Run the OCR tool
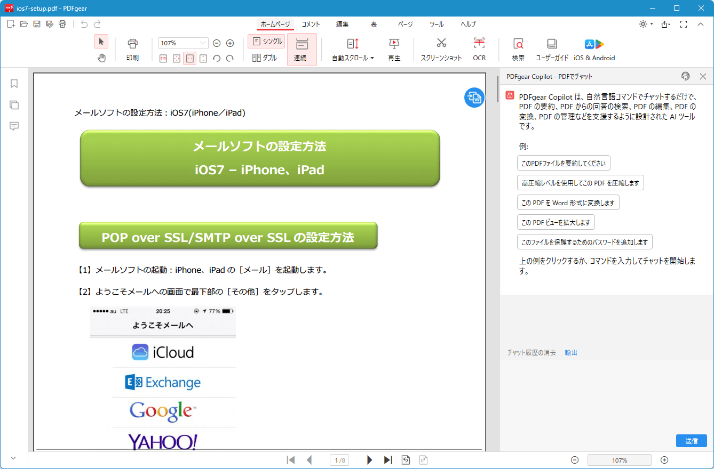Image resolution: width=714 pixels, height=469 pixels. pos(479,50)
